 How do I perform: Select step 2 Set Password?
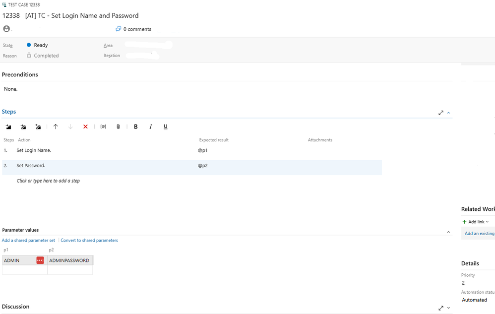click(31, 166)
